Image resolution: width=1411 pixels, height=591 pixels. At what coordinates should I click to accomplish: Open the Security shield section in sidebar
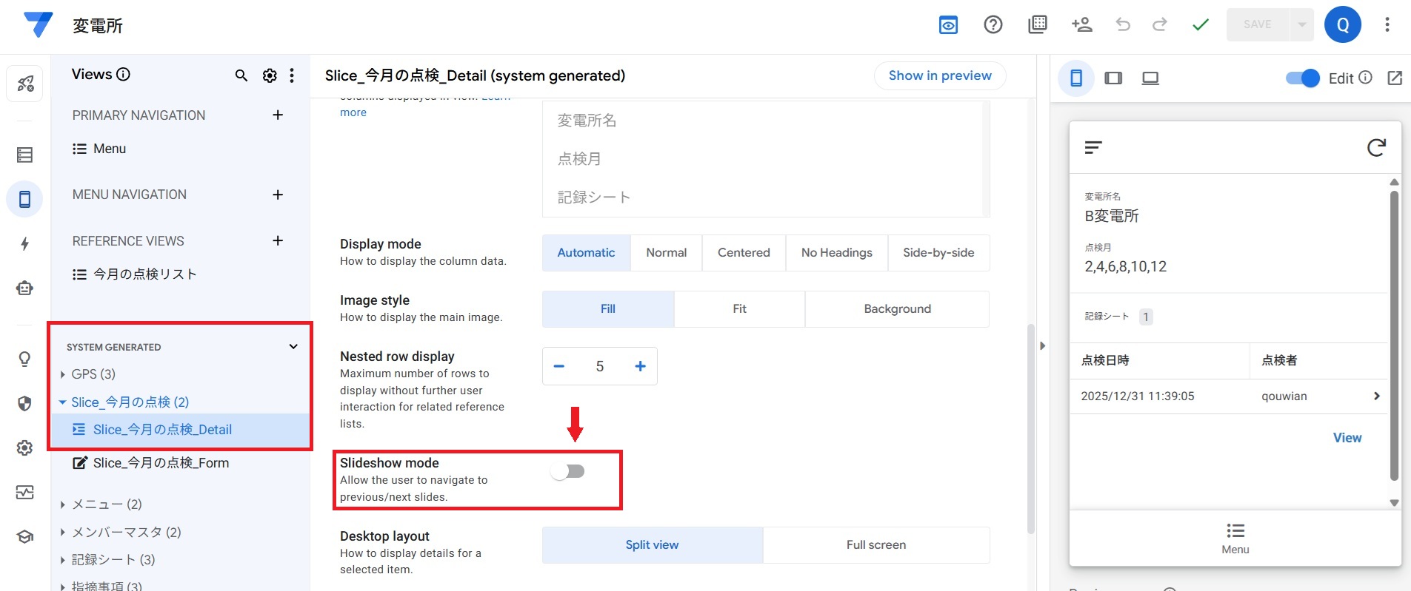pyautogui.click(x=24, y=403)
